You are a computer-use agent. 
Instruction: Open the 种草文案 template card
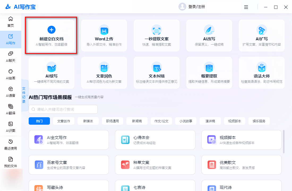[155, 165]
